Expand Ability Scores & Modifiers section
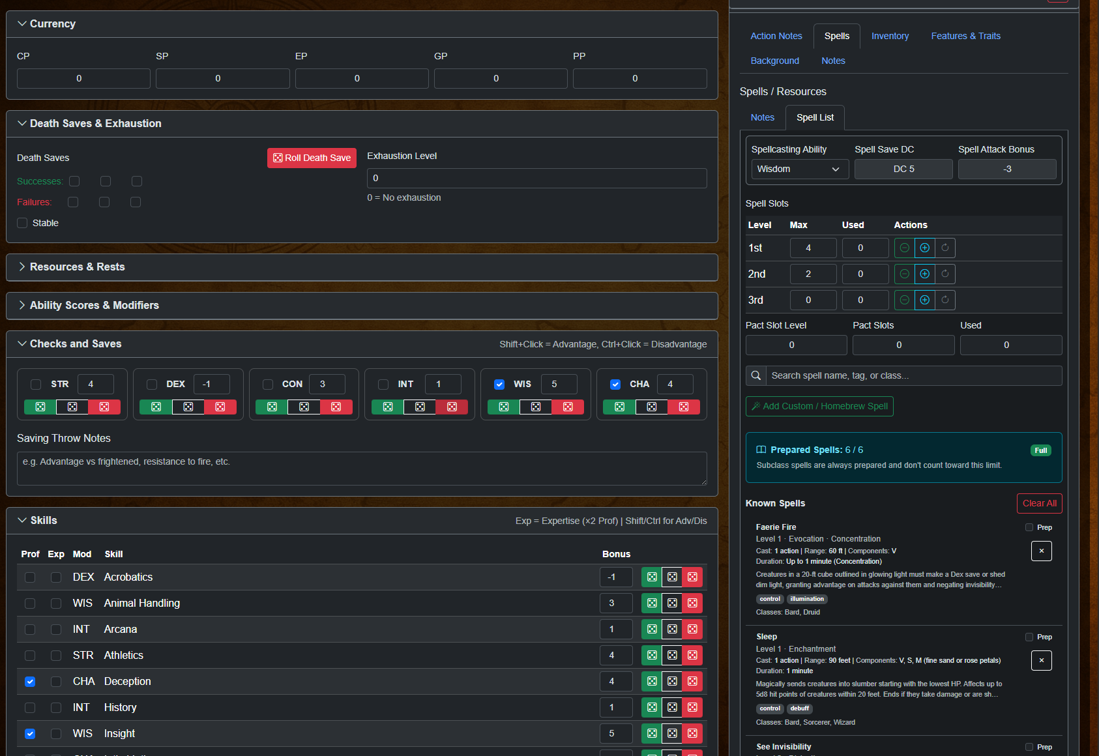 coord(94,306)
